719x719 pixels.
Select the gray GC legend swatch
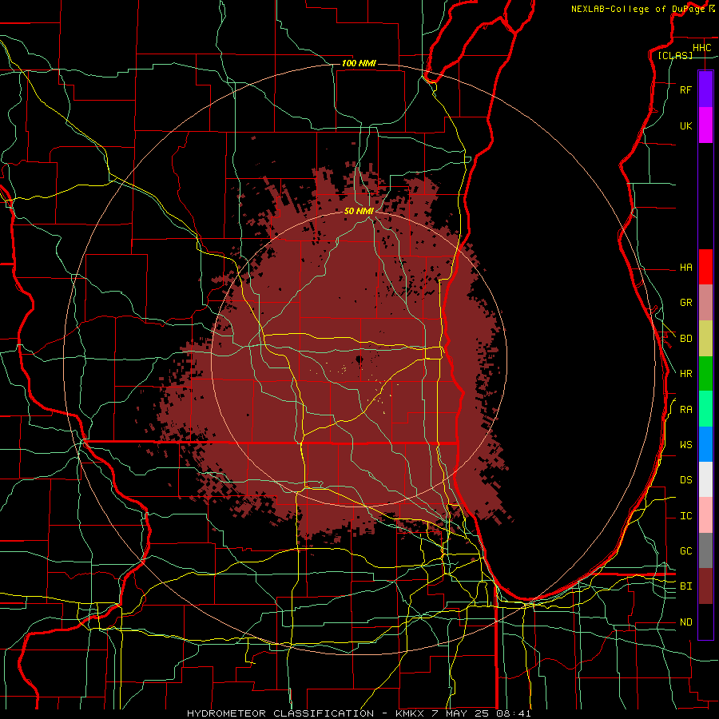click(705, 550)
